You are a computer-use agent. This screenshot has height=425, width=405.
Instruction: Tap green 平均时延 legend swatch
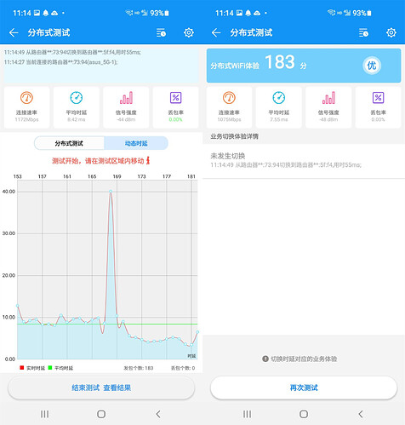coord(50,368)
